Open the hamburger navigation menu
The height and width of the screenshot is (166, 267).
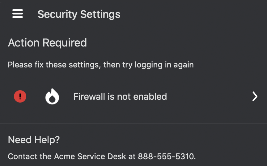pos(18,14)
